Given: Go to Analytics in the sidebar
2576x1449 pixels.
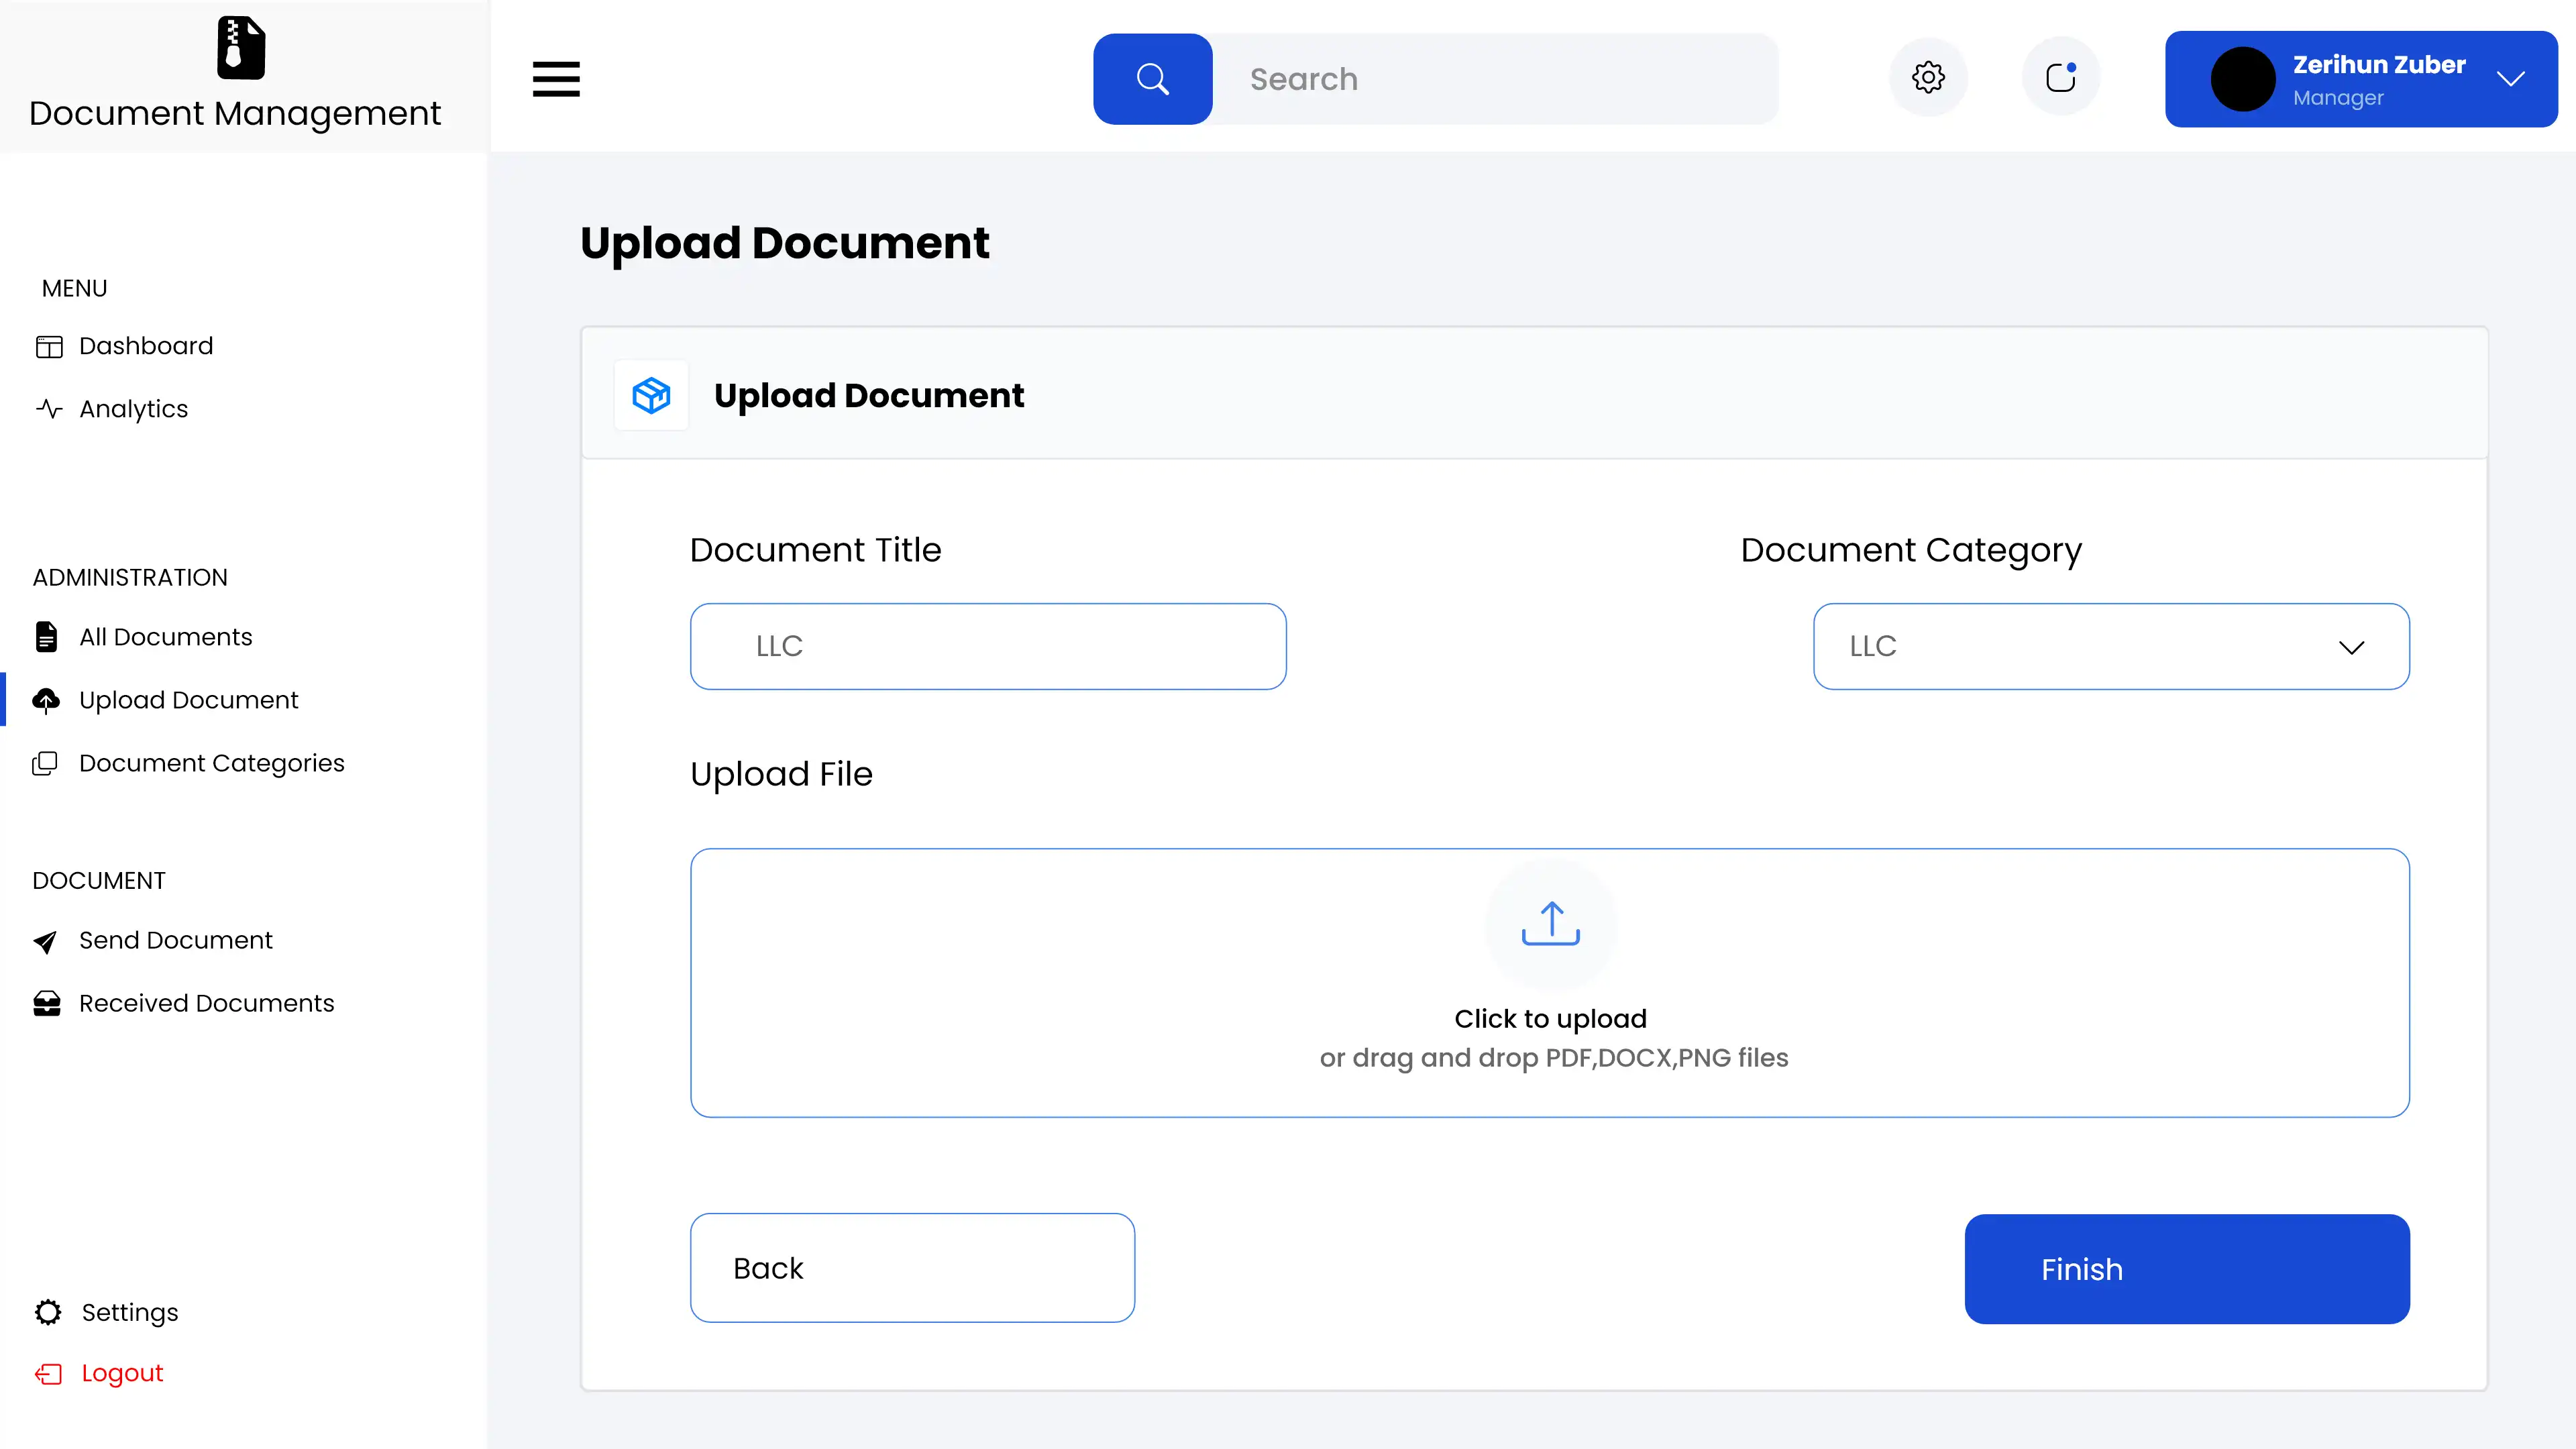Looking at the screenshot, I should 133,409.
